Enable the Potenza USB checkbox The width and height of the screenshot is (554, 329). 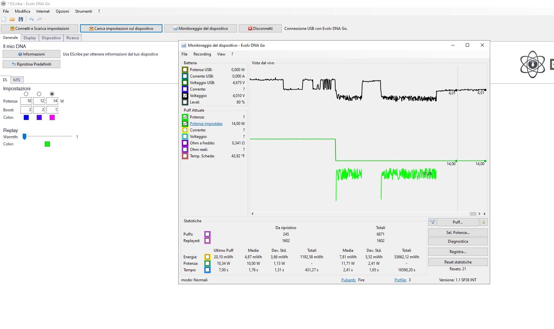click(x=185, y=69)
